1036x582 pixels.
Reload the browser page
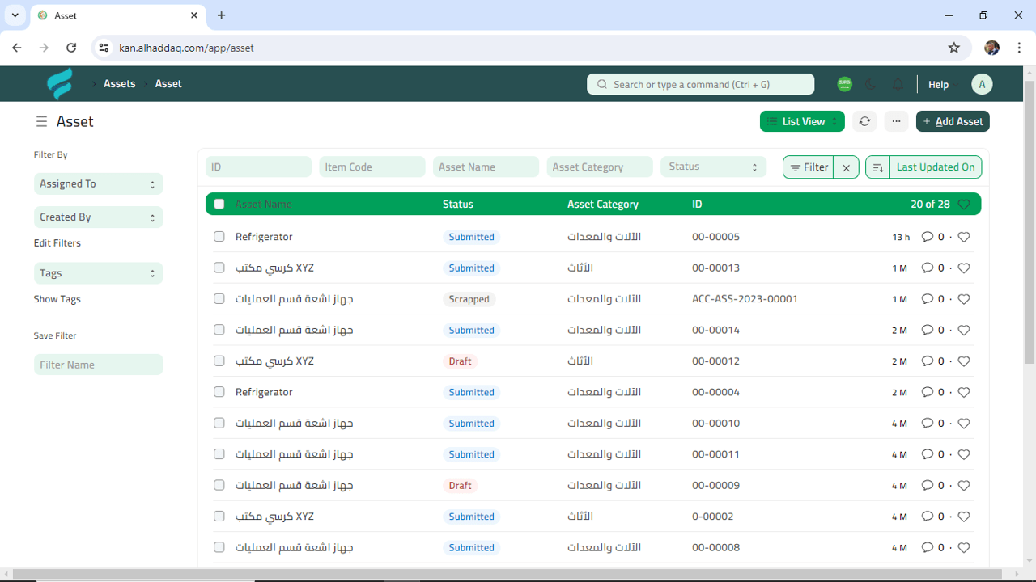point(71,48)
